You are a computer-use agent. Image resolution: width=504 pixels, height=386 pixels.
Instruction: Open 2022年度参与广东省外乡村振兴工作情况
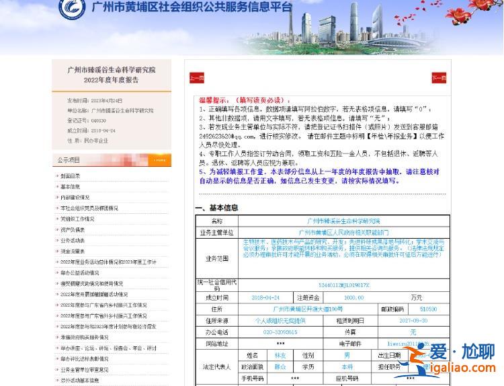click(103, 316)
